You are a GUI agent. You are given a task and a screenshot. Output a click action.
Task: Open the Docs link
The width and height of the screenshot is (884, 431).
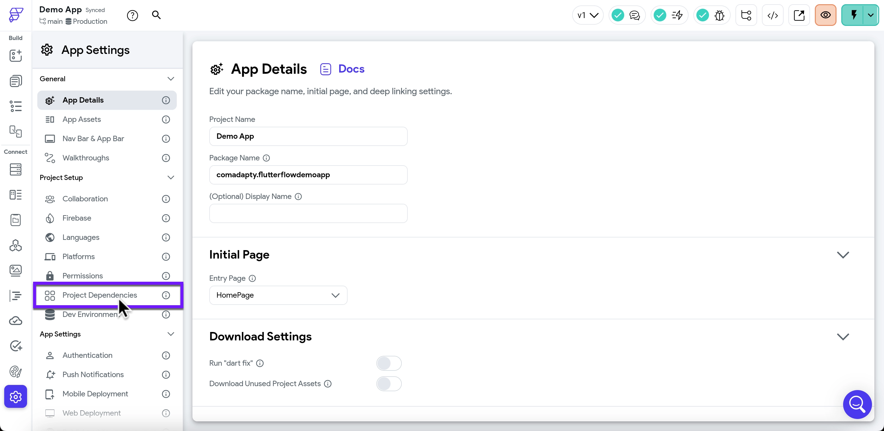pos(351,69)
